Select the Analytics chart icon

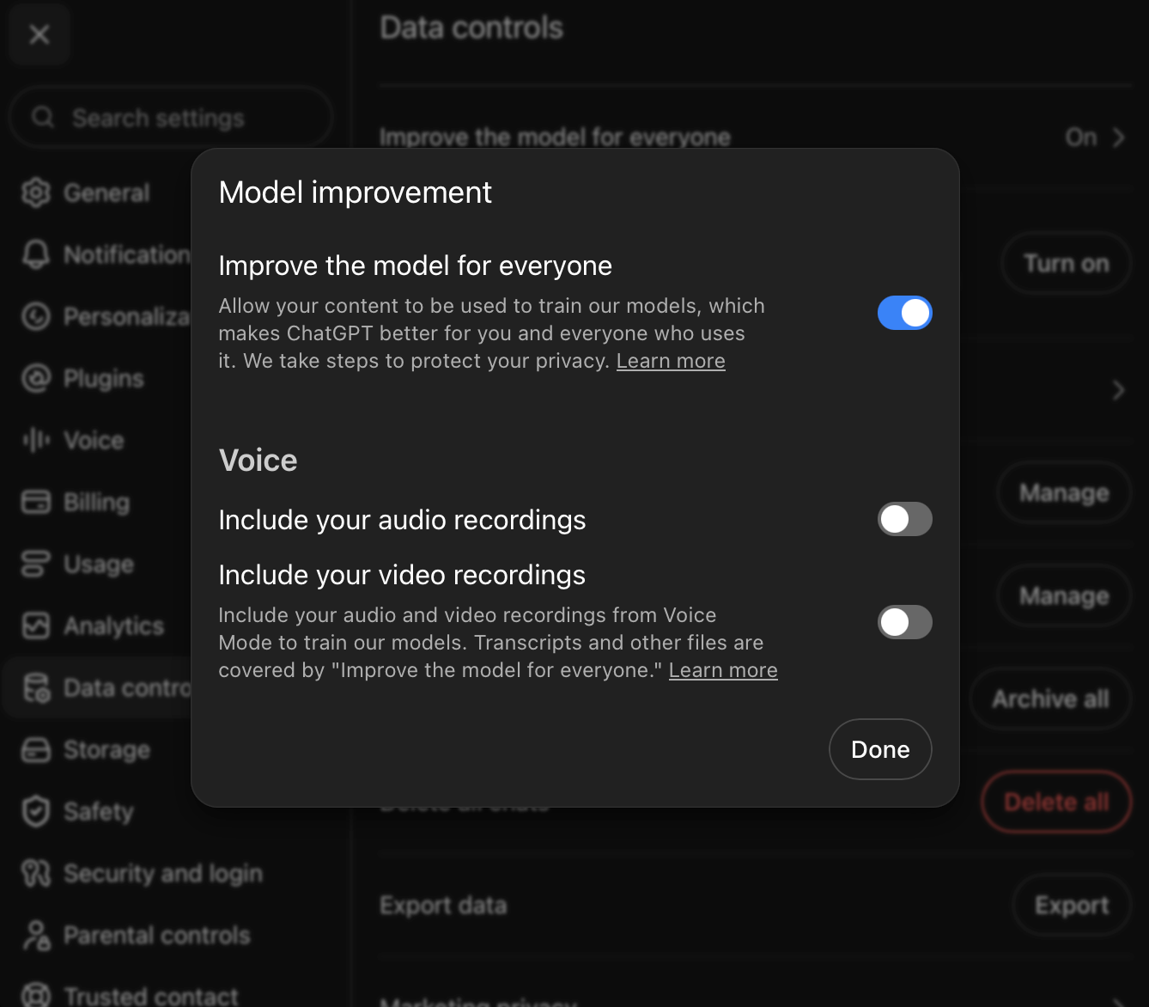click(x=36, y=626)
